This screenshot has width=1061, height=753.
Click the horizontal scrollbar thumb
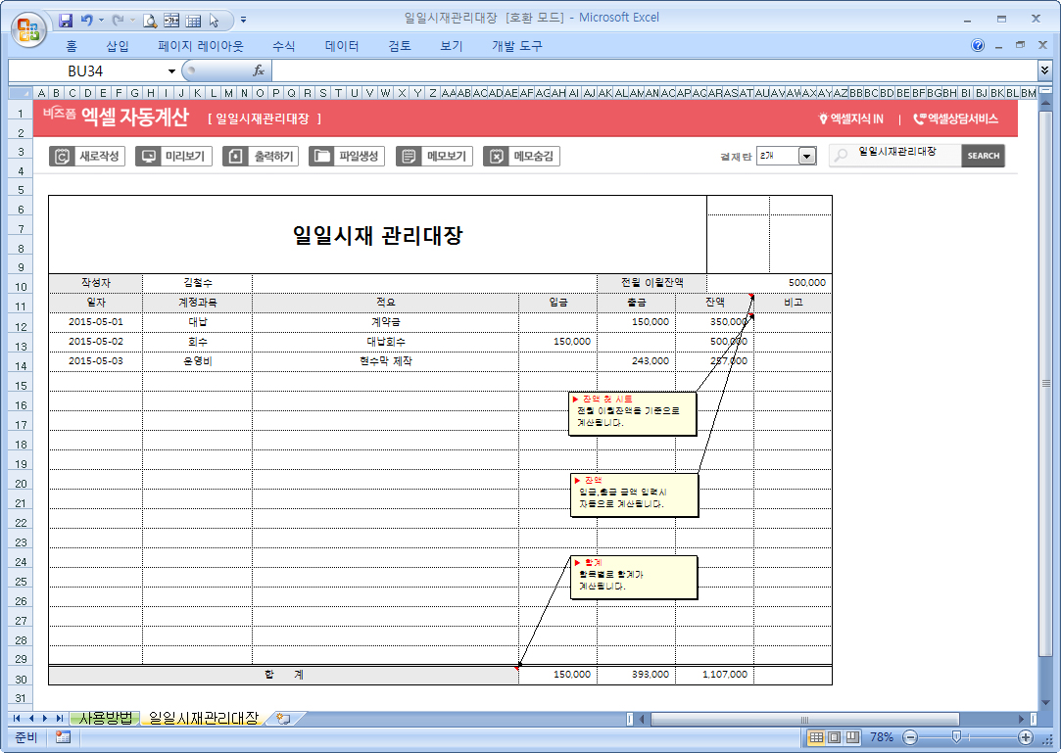tap(804, 719)
